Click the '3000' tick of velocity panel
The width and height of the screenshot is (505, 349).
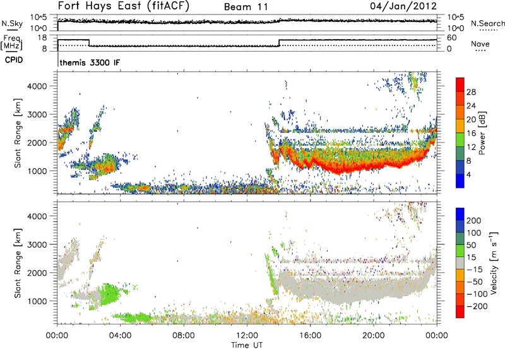37,244
